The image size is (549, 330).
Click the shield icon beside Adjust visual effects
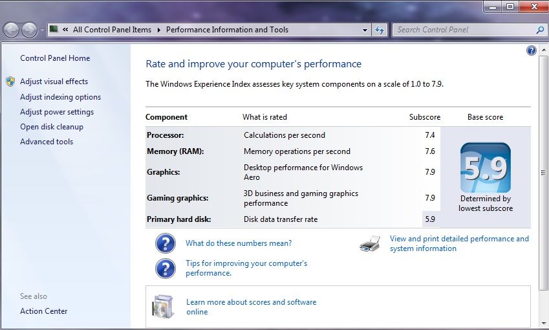tap(10, 82)
